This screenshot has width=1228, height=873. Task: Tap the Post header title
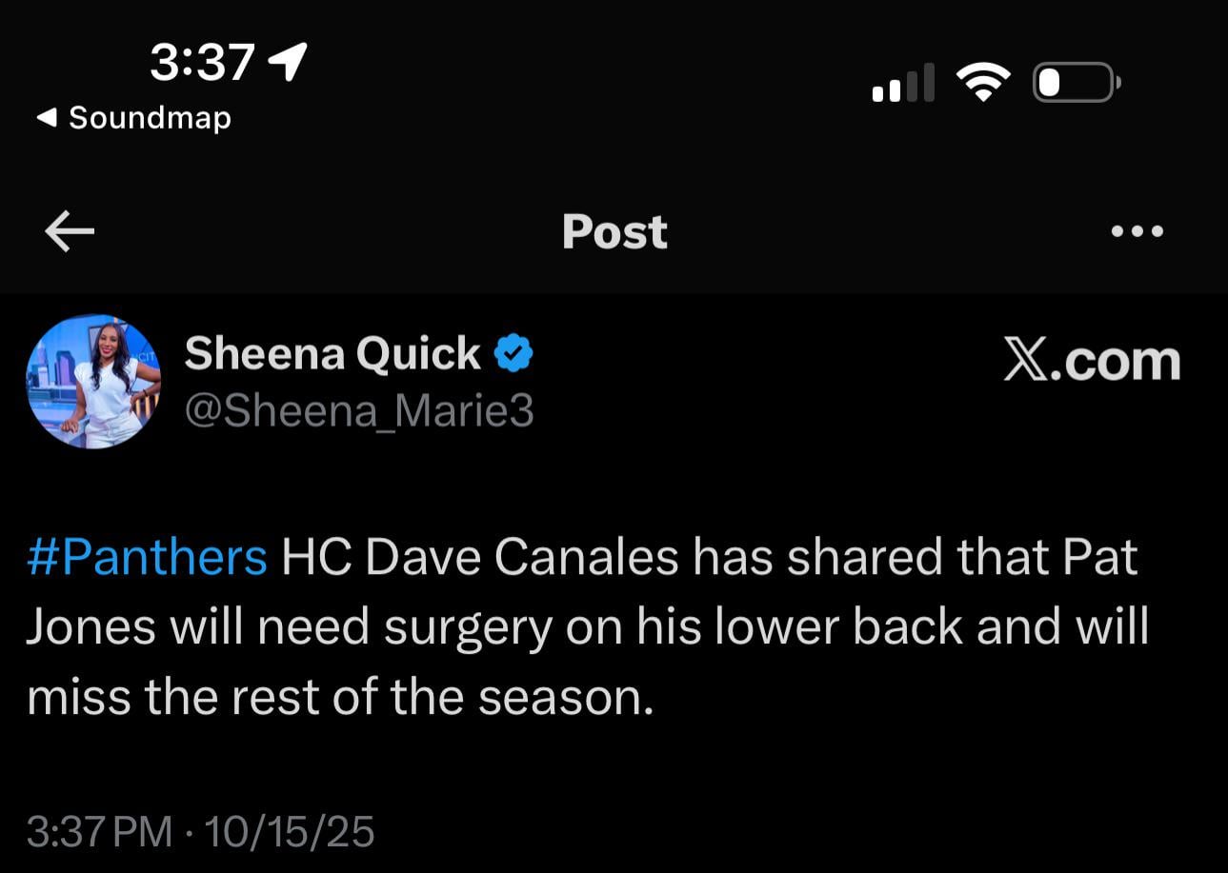pyautogui.click(x=614, y=230)
